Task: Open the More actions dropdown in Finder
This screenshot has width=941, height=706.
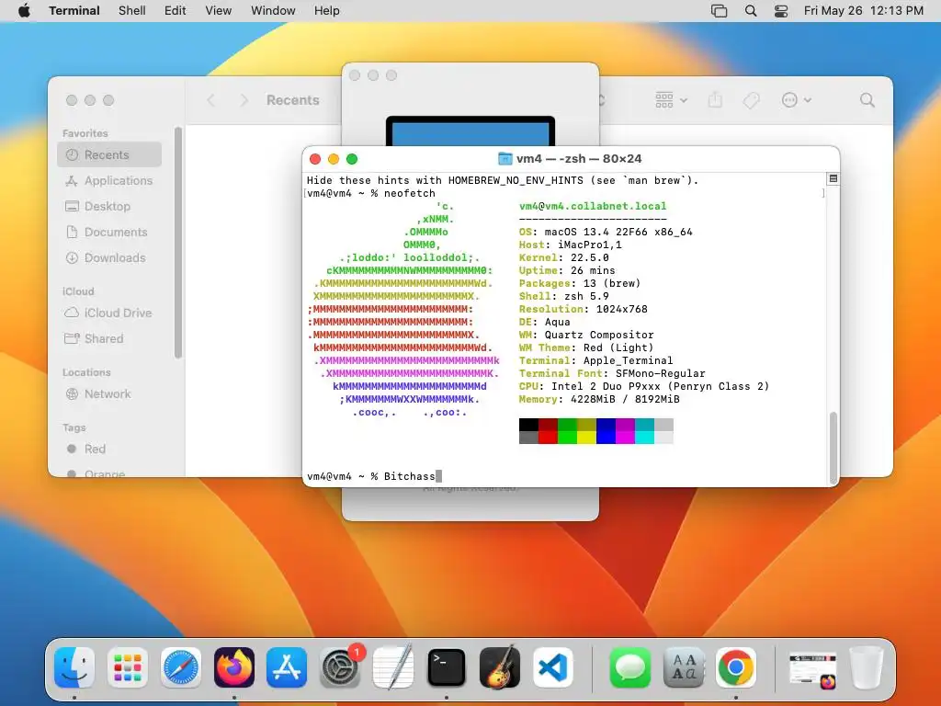Action: click(797, 100)
